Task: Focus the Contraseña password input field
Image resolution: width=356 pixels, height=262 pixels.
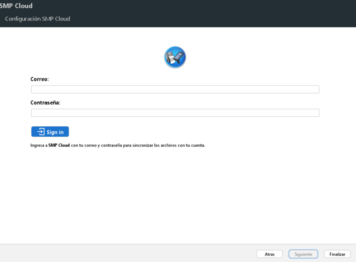Action: point(175,113)
